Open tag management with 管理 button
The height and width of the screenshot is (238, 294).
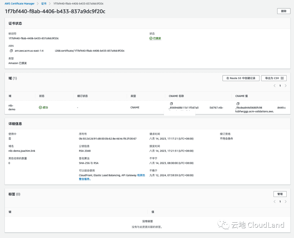280,194
